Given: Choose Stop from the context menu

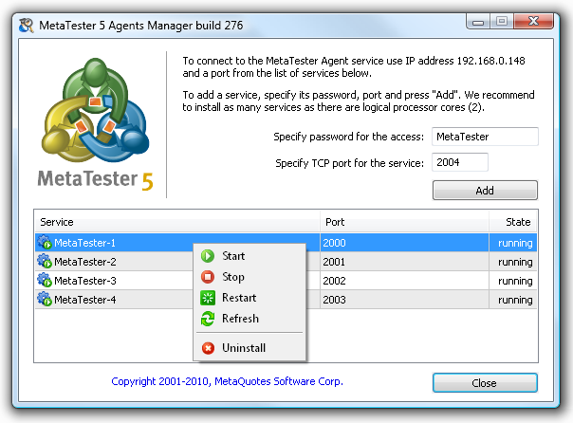Looking at the screenshot, I should 250,277.
